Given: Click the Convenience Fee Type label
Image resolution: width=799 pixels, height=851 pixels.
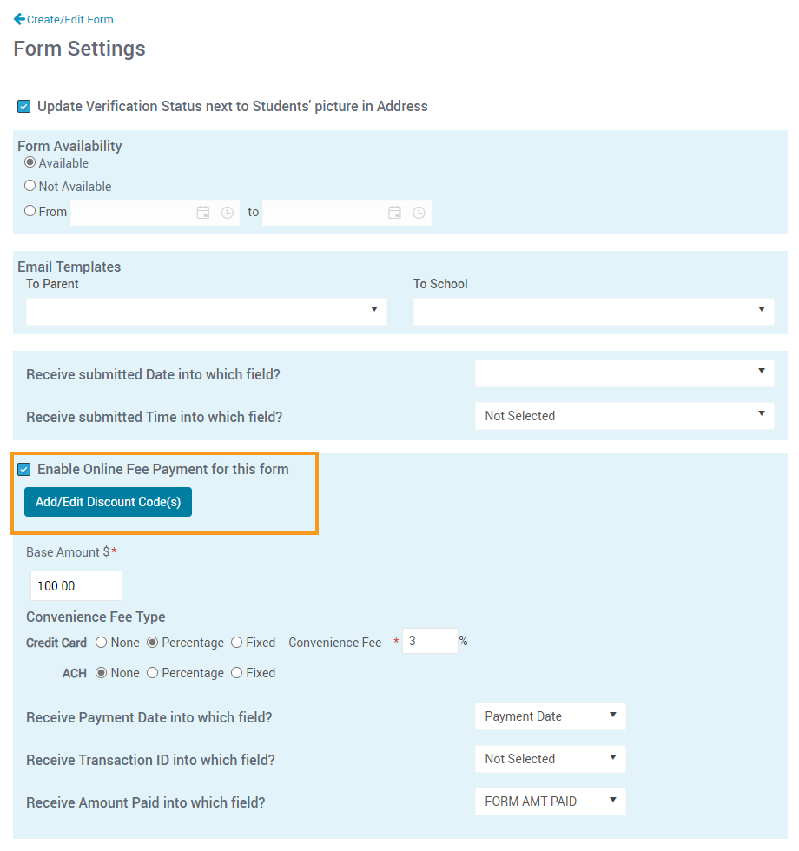Looking at the screenshot, I should point(96,617).
